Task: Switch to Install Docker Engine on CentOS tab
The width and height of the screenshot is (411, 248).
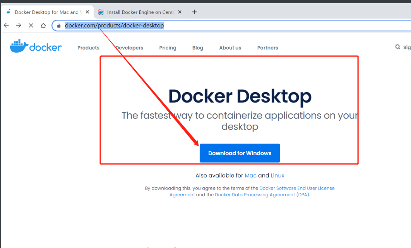Action: 140,12
